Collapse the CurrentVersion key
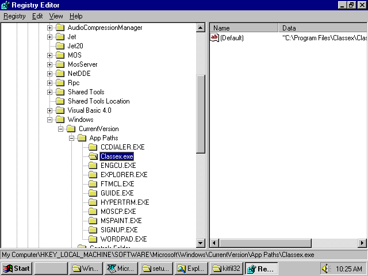Viewport: 368px width, 276px height. pyautogui.click(x=60, y=129)
